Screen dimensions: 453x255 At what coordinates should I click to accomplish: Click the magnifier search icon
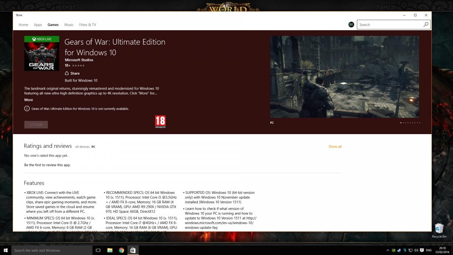426,25
